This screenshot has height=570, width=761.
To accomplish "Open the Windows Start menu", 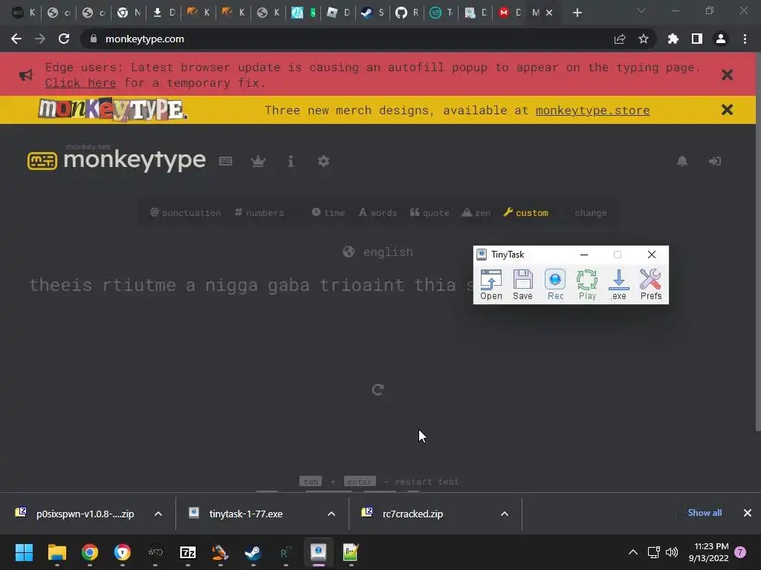I will (24, 552).
